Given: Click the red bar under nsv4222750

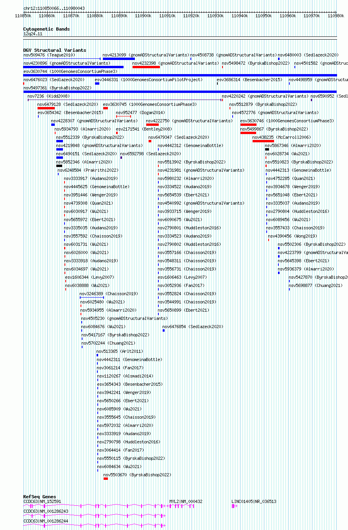Looking at the screenshot, I should click(x=152, y=125).
